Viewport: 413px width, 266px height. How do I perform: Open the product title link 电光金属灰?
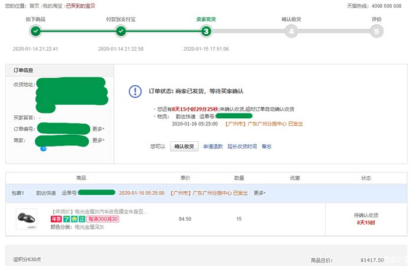point(100,211)
